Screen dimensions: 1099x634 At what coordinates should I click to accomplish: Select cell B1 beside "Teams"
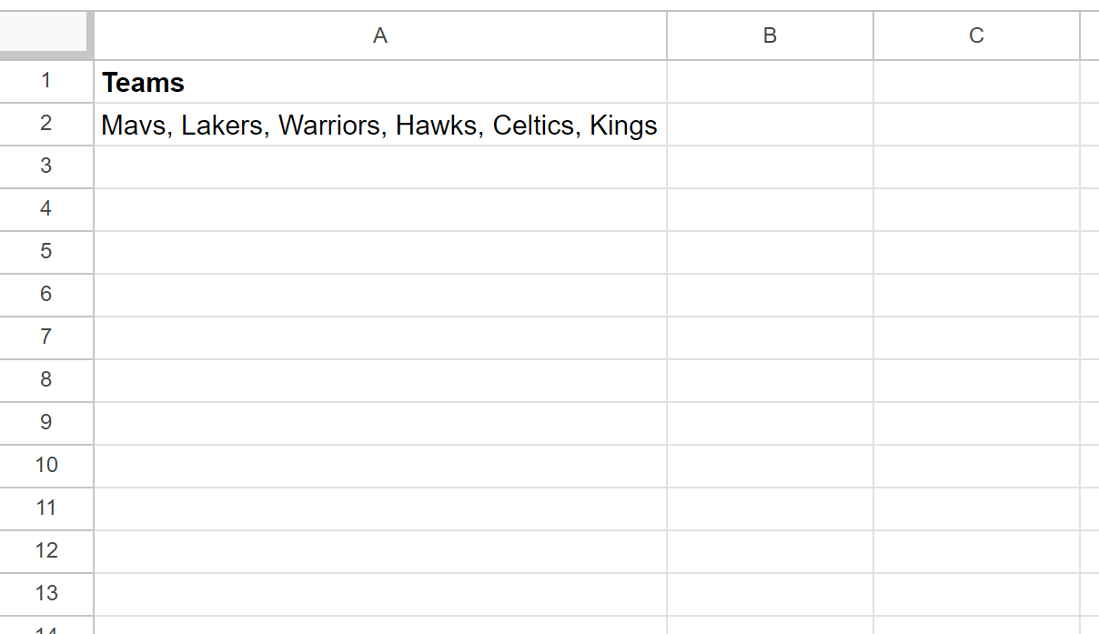point(770,82)
